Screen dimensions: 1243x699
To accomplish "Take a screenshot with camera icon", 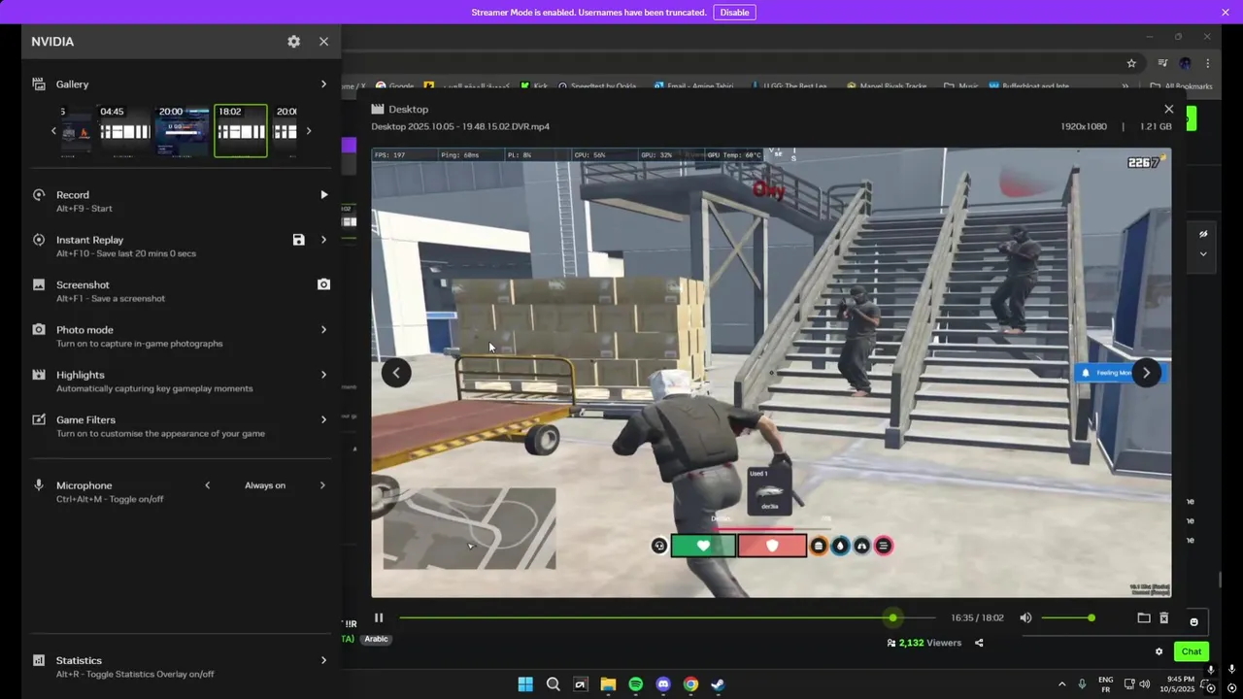I will (323, 284).
